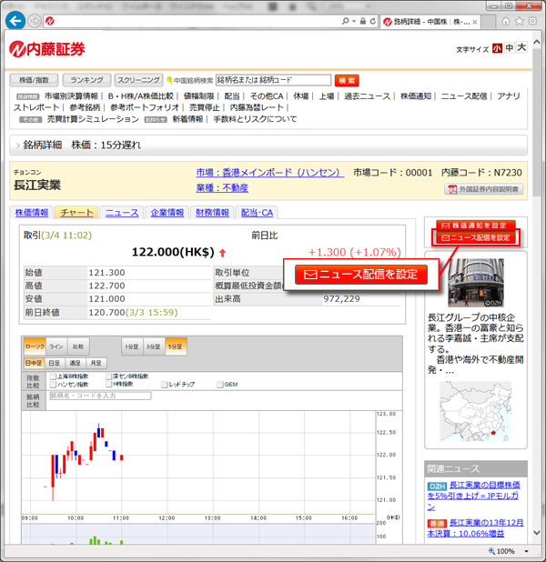Open the ランキング menu button
The width and height of the screenshot is (546, 562).
point(86,80)
